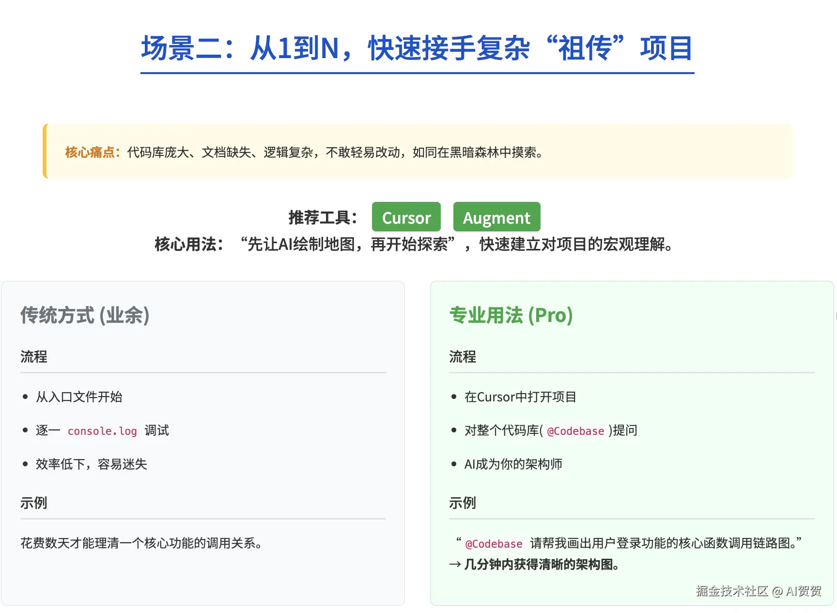Click the orange "核心痛点：" label
This screenshot has width=837, height=613.
tap(93, 152)
